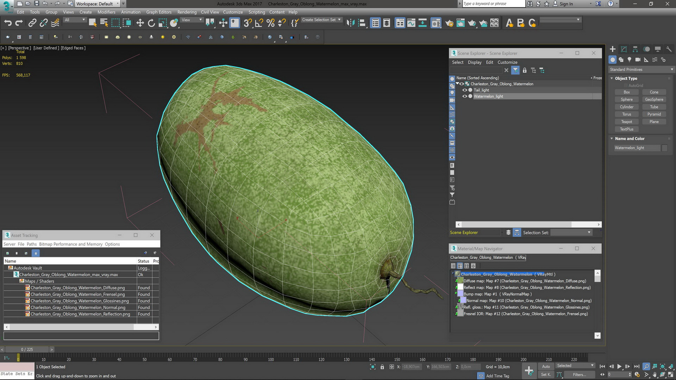This screenshot has width=676, height=380.
Task: Choose the Select Object tool
Action: point(93,23)
